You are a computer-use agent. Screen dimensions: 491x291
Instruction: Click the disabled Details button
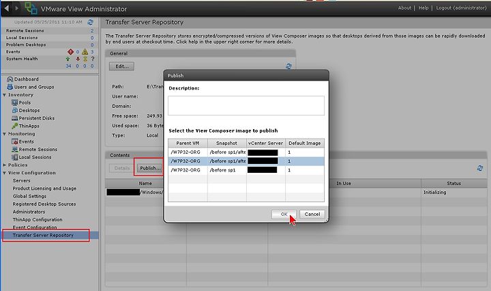click(x=121, y=168)
